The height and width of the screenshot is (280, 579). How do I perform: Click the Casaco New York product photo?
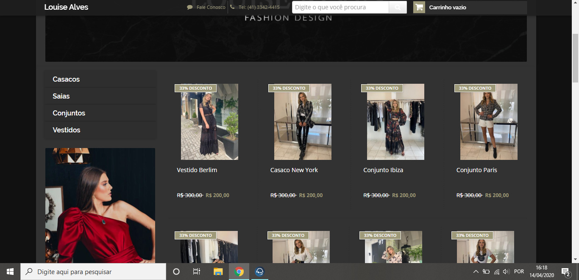[x=303, y=122]
